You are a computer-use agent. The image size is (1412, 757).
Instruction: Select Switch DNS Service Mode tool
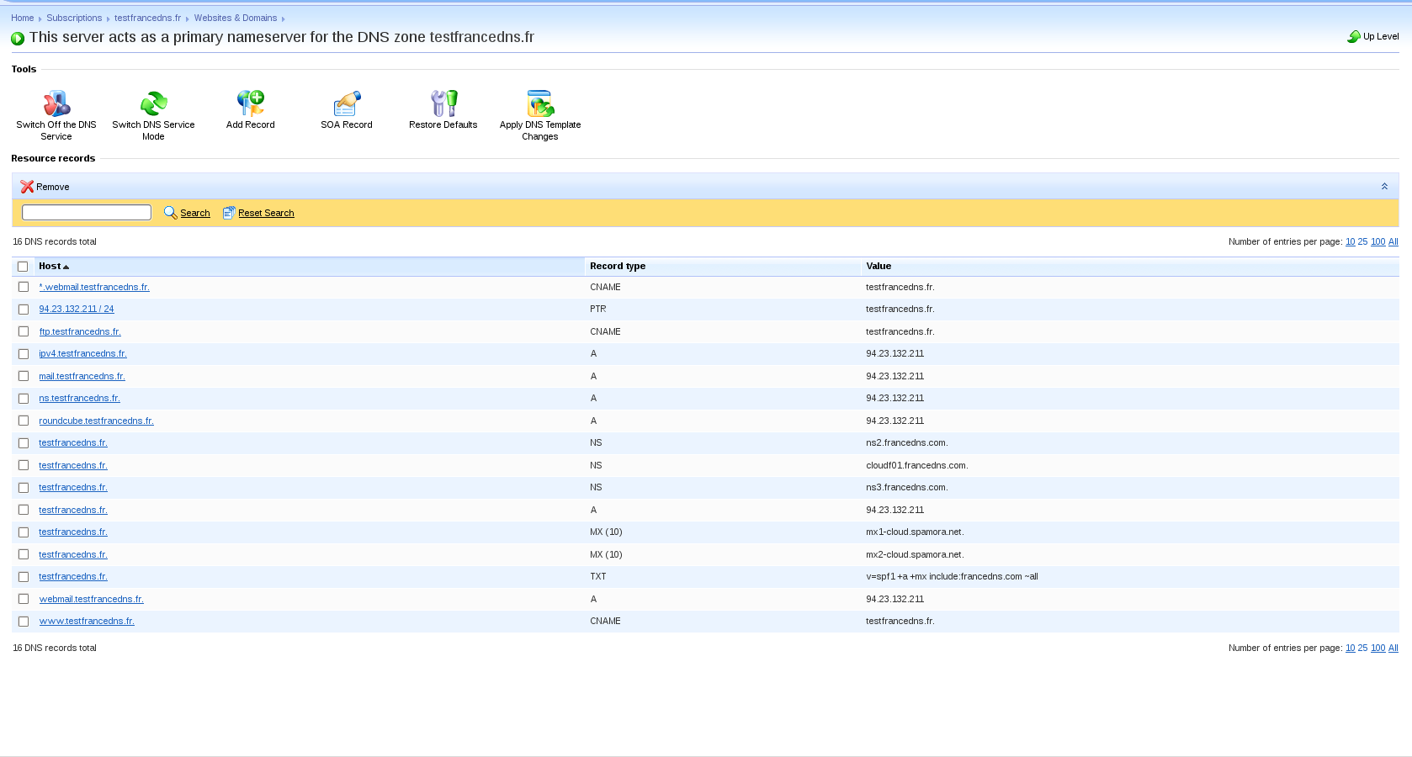tap(153, 103)
